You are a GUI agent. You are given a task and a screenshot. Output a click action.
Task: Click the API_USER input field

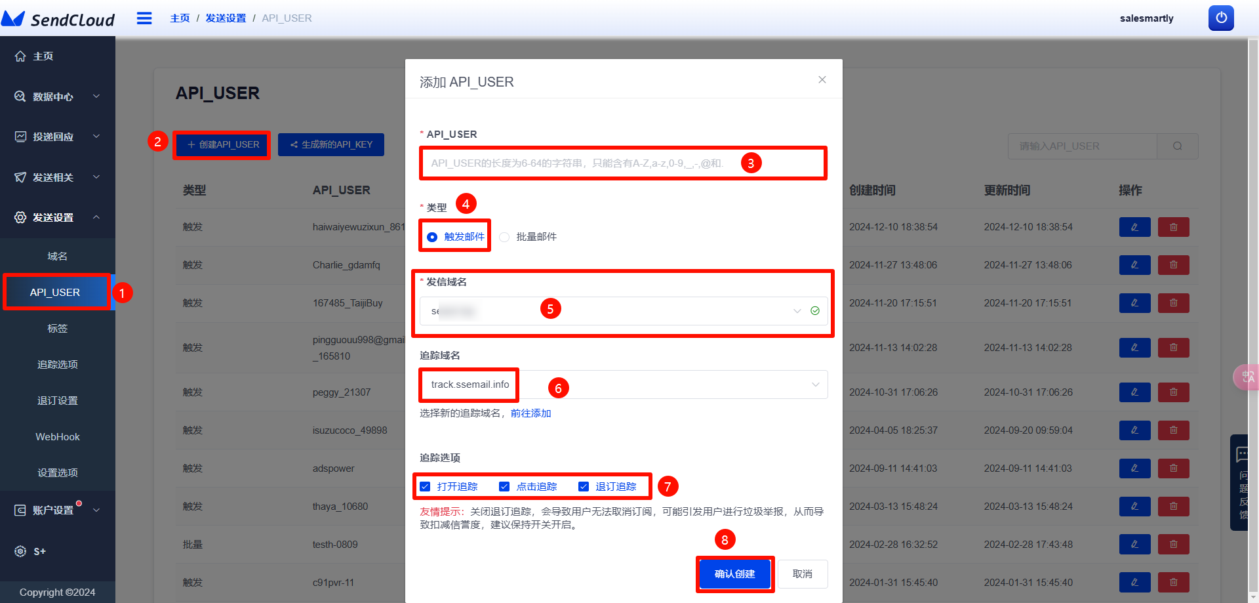pos(622,163)
